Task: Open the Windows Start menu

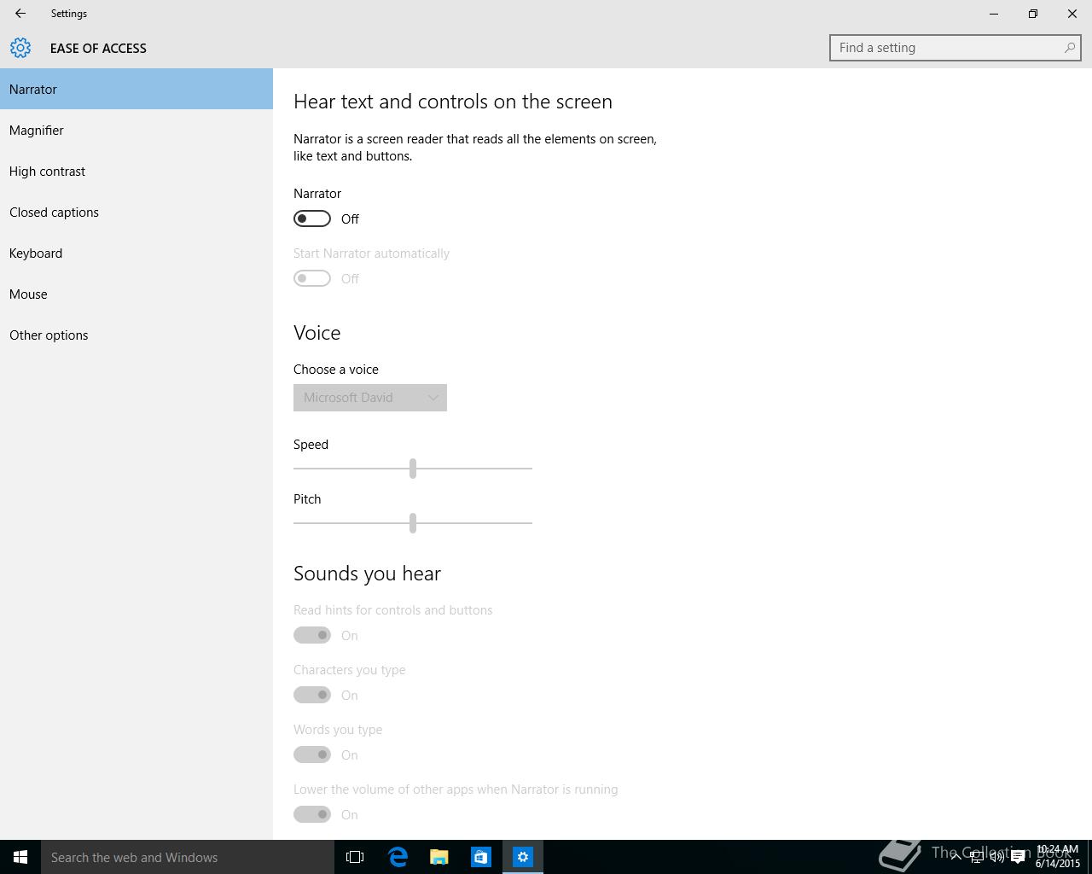Action: pyautogui.click(x=20, y=857)
